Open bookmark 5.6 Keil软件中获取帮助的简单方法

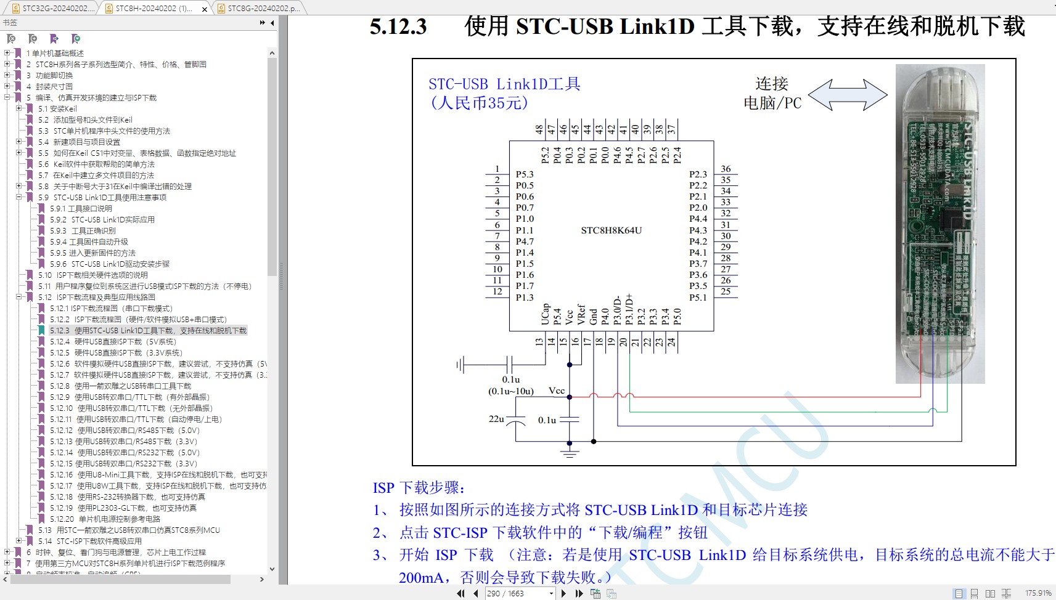tap(96, 164)
